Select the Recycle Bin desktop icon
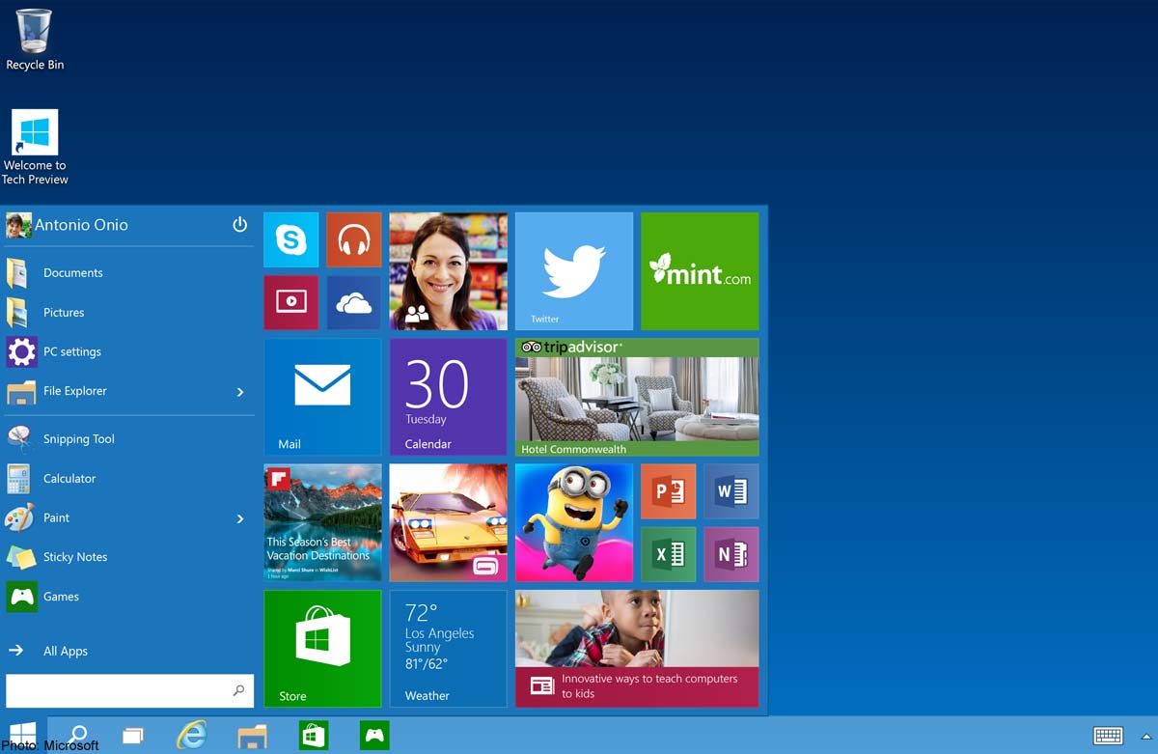This screenshot has width=1158, height=754. coord(35,40)
